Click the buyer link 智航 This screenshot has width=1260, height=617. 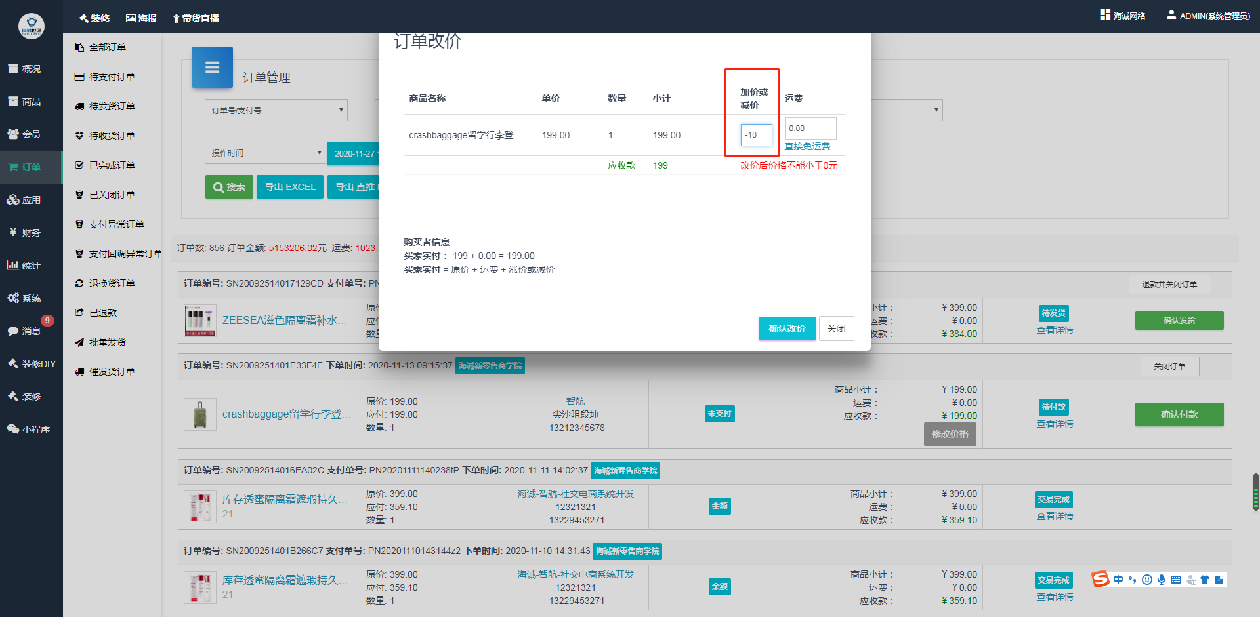pyautogui.click(x=576, y=401)
